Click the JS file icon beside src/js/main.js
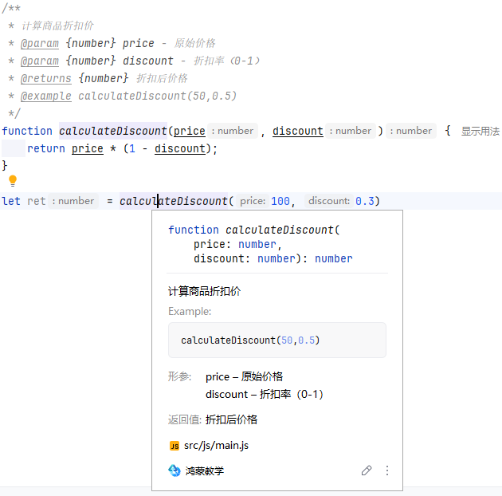The width and height of the screenshot is (502, 496). 175,446
